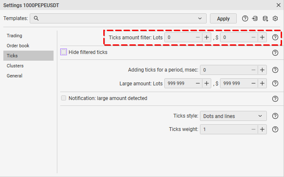The image size is (284, 177).
Task: Open the Trading settings section
Action: [28, 36]
